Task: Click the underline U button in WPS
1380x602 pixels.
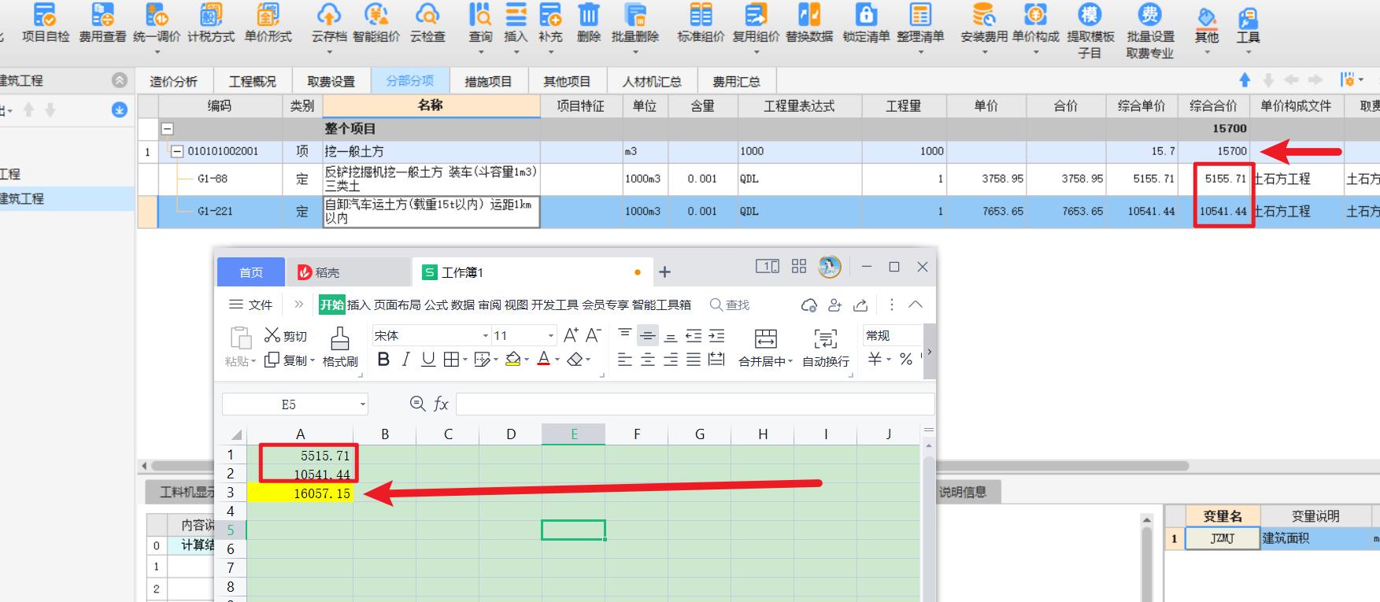Action: (428, 360)
